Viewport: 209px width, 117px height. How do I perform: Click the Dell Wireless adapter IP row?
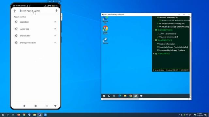(x=174, y=20)
